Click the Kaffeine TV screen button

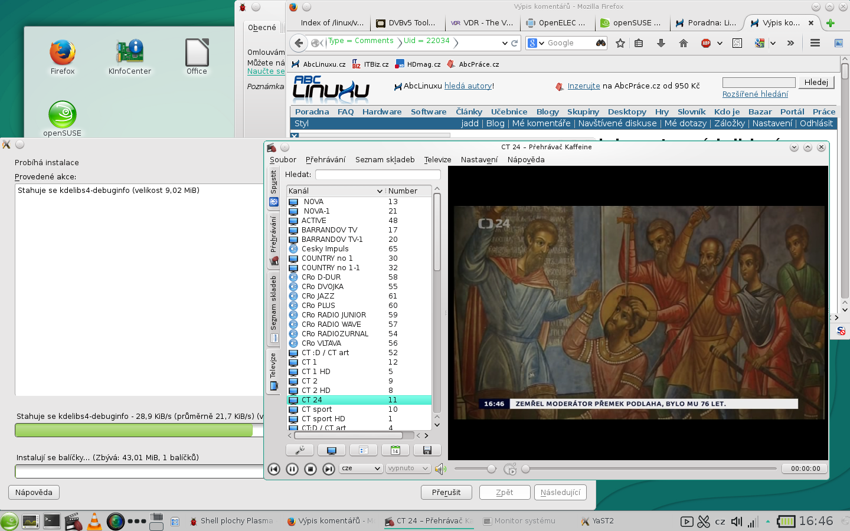pos(332,450)
